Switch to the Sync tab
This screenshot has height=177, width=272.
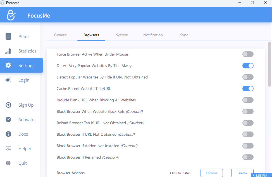pos(184,35)
